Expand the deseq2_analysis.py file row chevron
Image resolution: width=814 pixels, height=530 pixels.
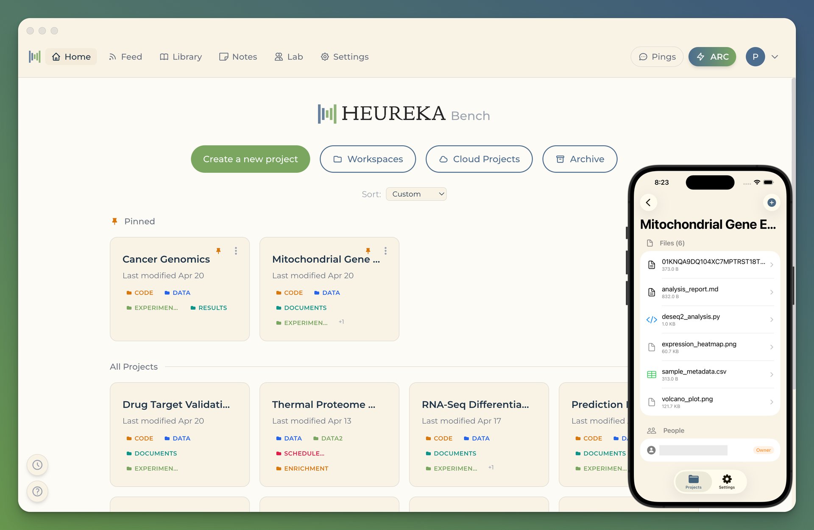(x=772, y=319)
